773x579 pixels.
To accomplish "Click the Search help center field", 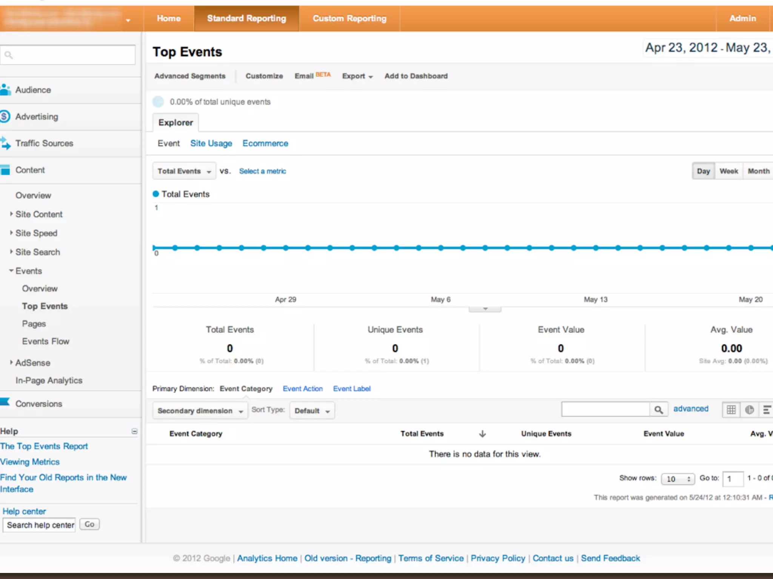I will pyautogui.click(x=40, y=525).
